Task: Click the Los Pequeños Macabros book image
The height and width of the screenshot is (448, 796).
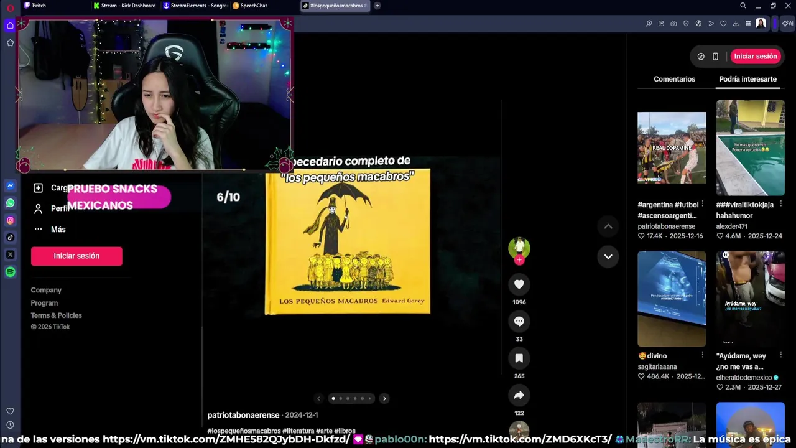Action: click(x=348, y=241)
